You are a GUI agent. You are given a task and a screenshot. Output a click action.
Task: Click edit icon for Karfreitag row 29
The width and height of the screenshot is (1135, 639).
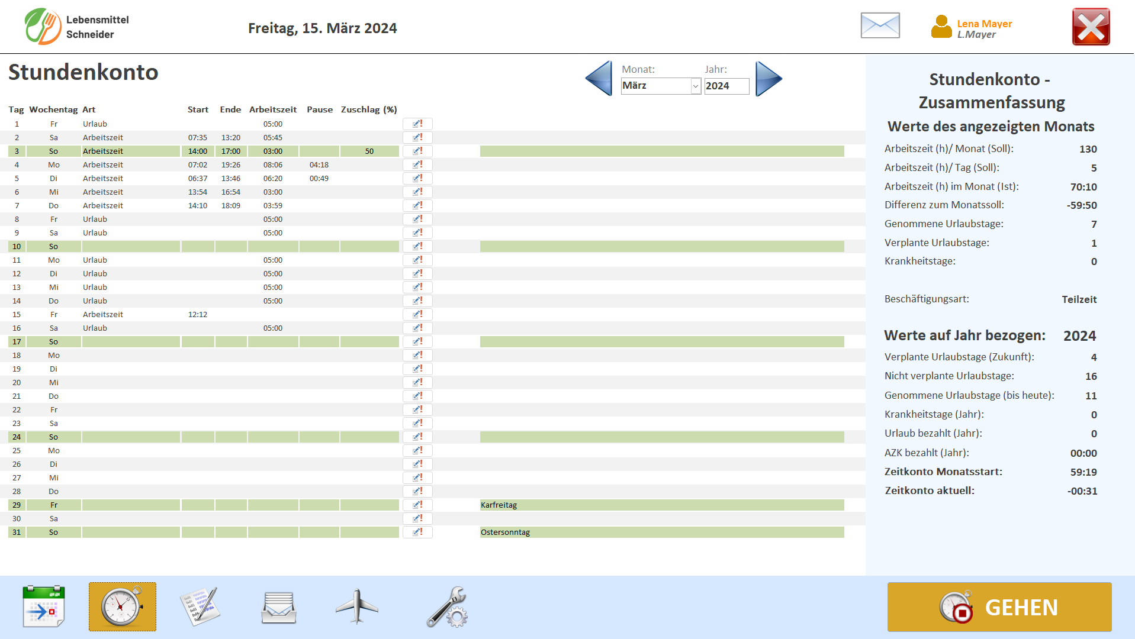(417, 505)
